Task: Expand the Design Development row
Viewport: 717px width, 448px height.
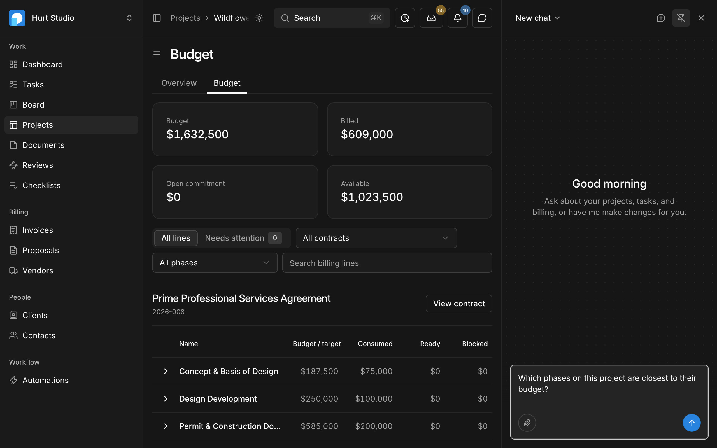Action: click(x=166, y=399)
